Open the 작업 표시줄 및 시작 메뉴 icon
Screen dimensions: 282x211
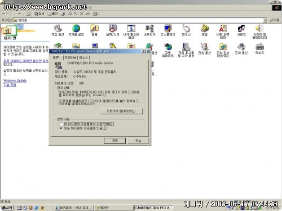[186, 50]
